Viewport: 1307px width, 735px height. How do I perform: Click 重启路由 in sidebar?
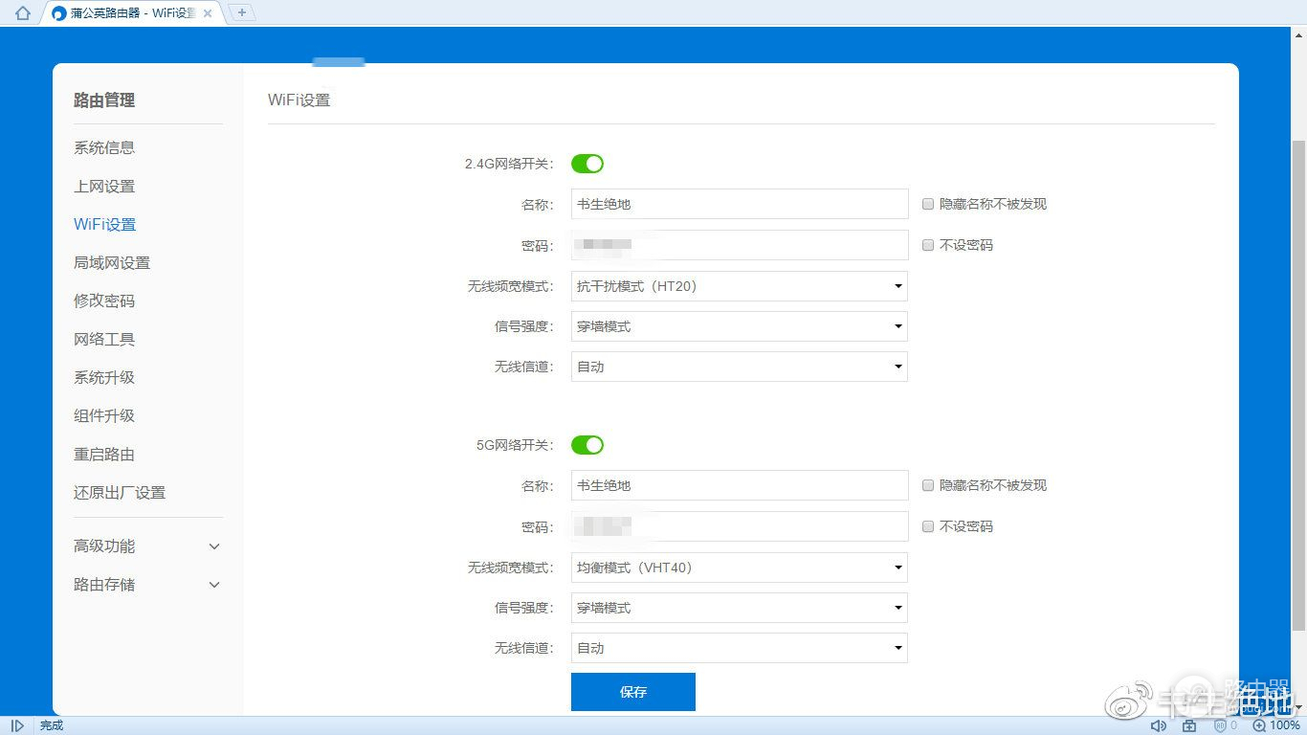(104, 454)
